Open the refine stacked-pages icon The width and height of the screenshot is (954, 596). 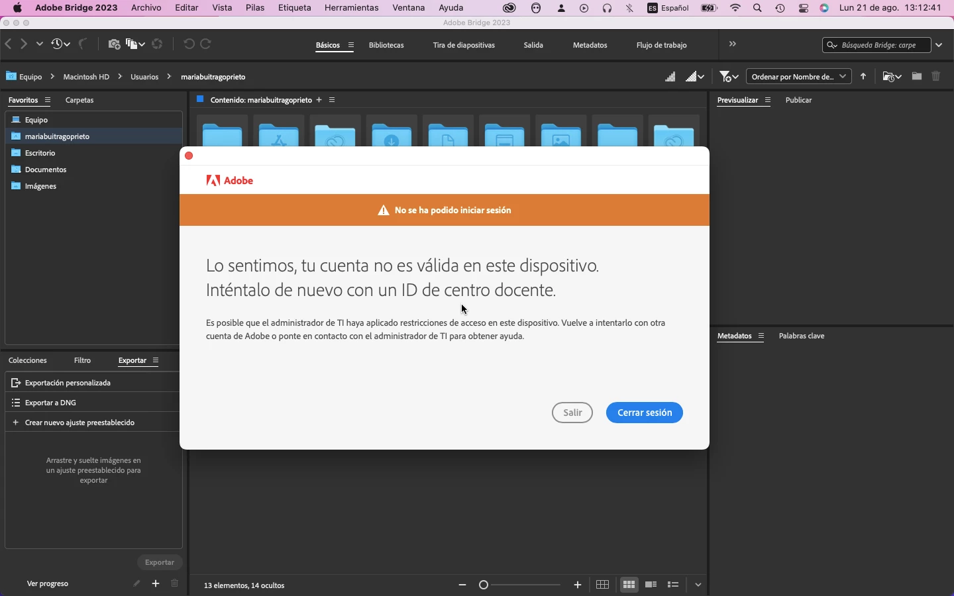point(135,44)
